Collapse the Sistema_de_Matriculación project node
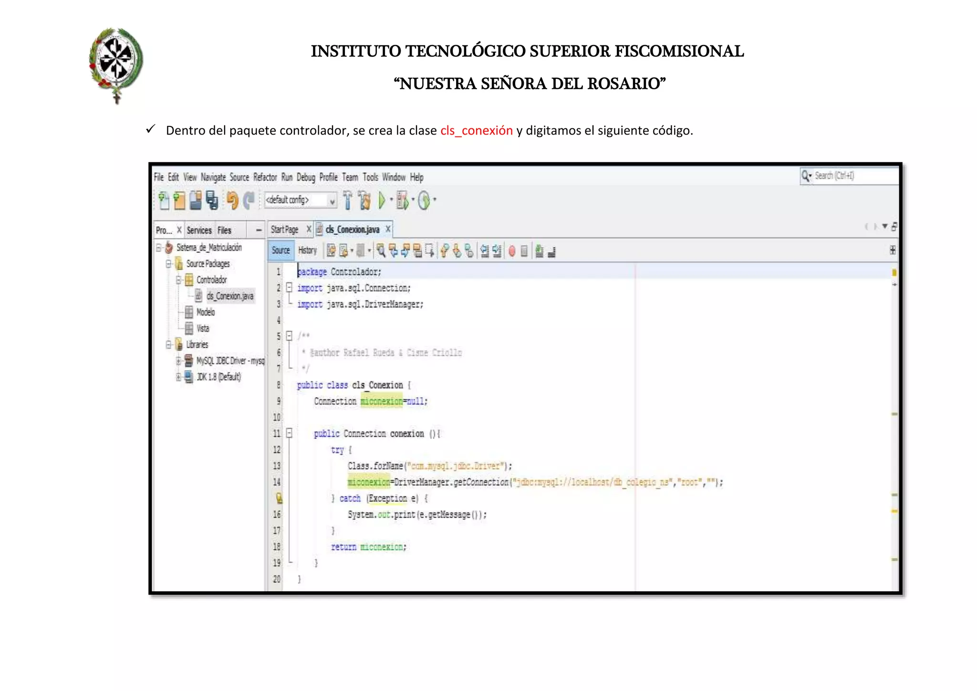Screen dimensions: 977x691 pyautogui.click(x=159, y=248)
